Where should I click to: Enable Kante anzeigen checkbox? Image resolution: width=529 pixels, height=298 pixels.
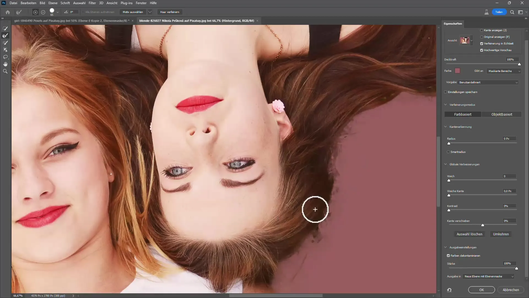click(x=482, y=30)
